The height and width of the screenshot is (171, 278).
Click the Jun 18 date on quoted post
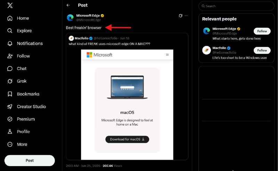125,38
